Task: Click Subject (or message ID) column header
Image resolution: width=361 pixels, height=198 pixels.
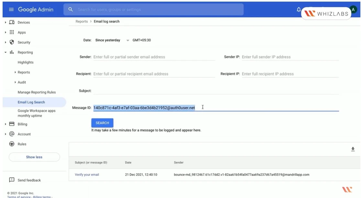Action: click(x=91, y=162)
